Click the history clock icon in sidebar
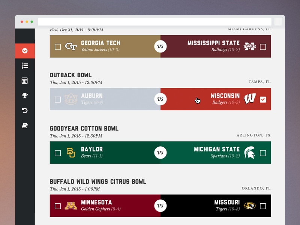The width and height of the screenshot is (300, 225). click(25, 110)
